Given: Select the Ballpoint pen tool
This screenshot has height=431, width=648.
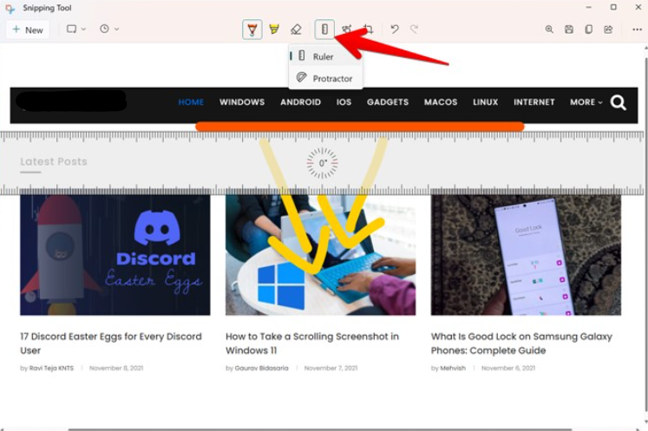Looking at the screenshot, I should (252, 29).
